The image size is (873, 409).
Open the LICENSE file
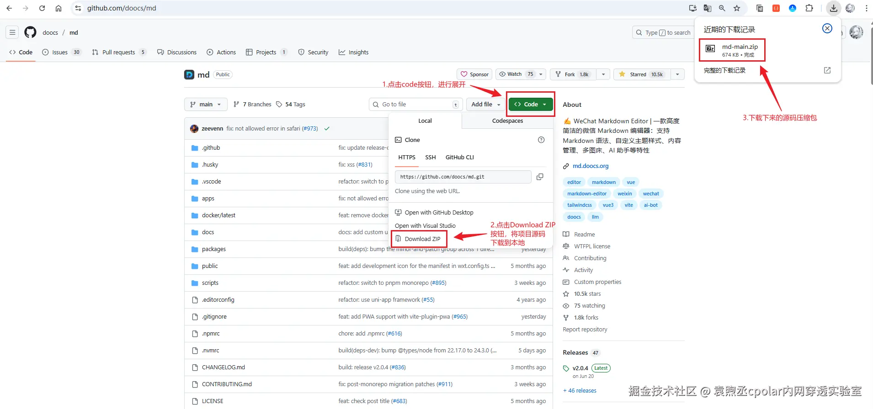[213, 401]
